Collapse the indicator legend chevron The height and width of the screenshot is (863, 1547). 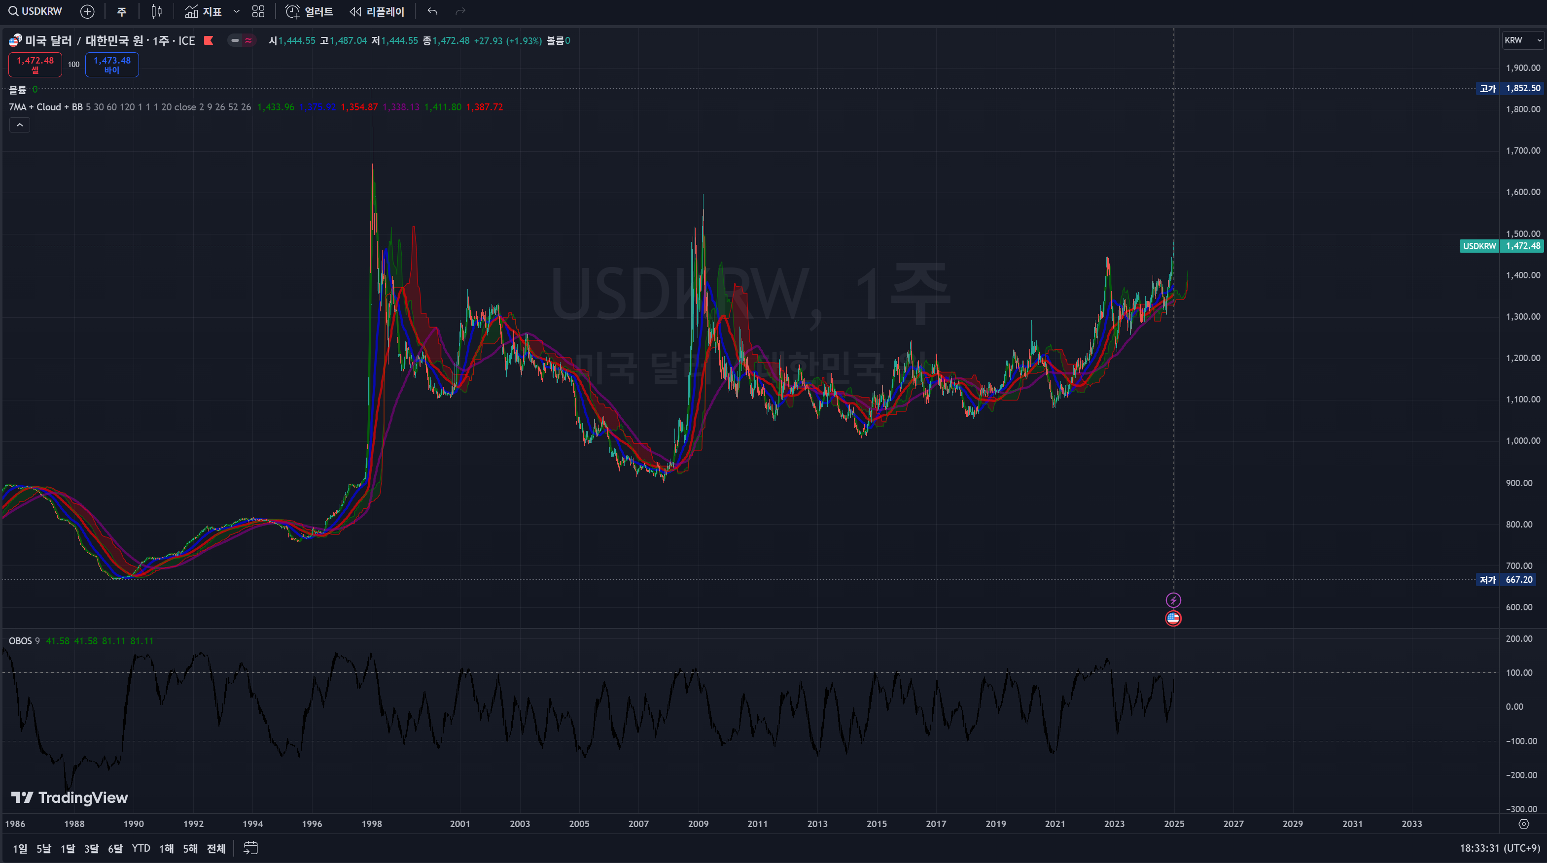pyautogui.click(x=20, y=125)
